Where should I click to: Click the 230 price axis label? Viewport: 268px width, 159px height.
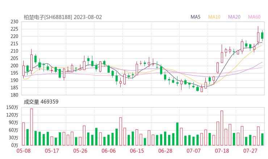14,22
